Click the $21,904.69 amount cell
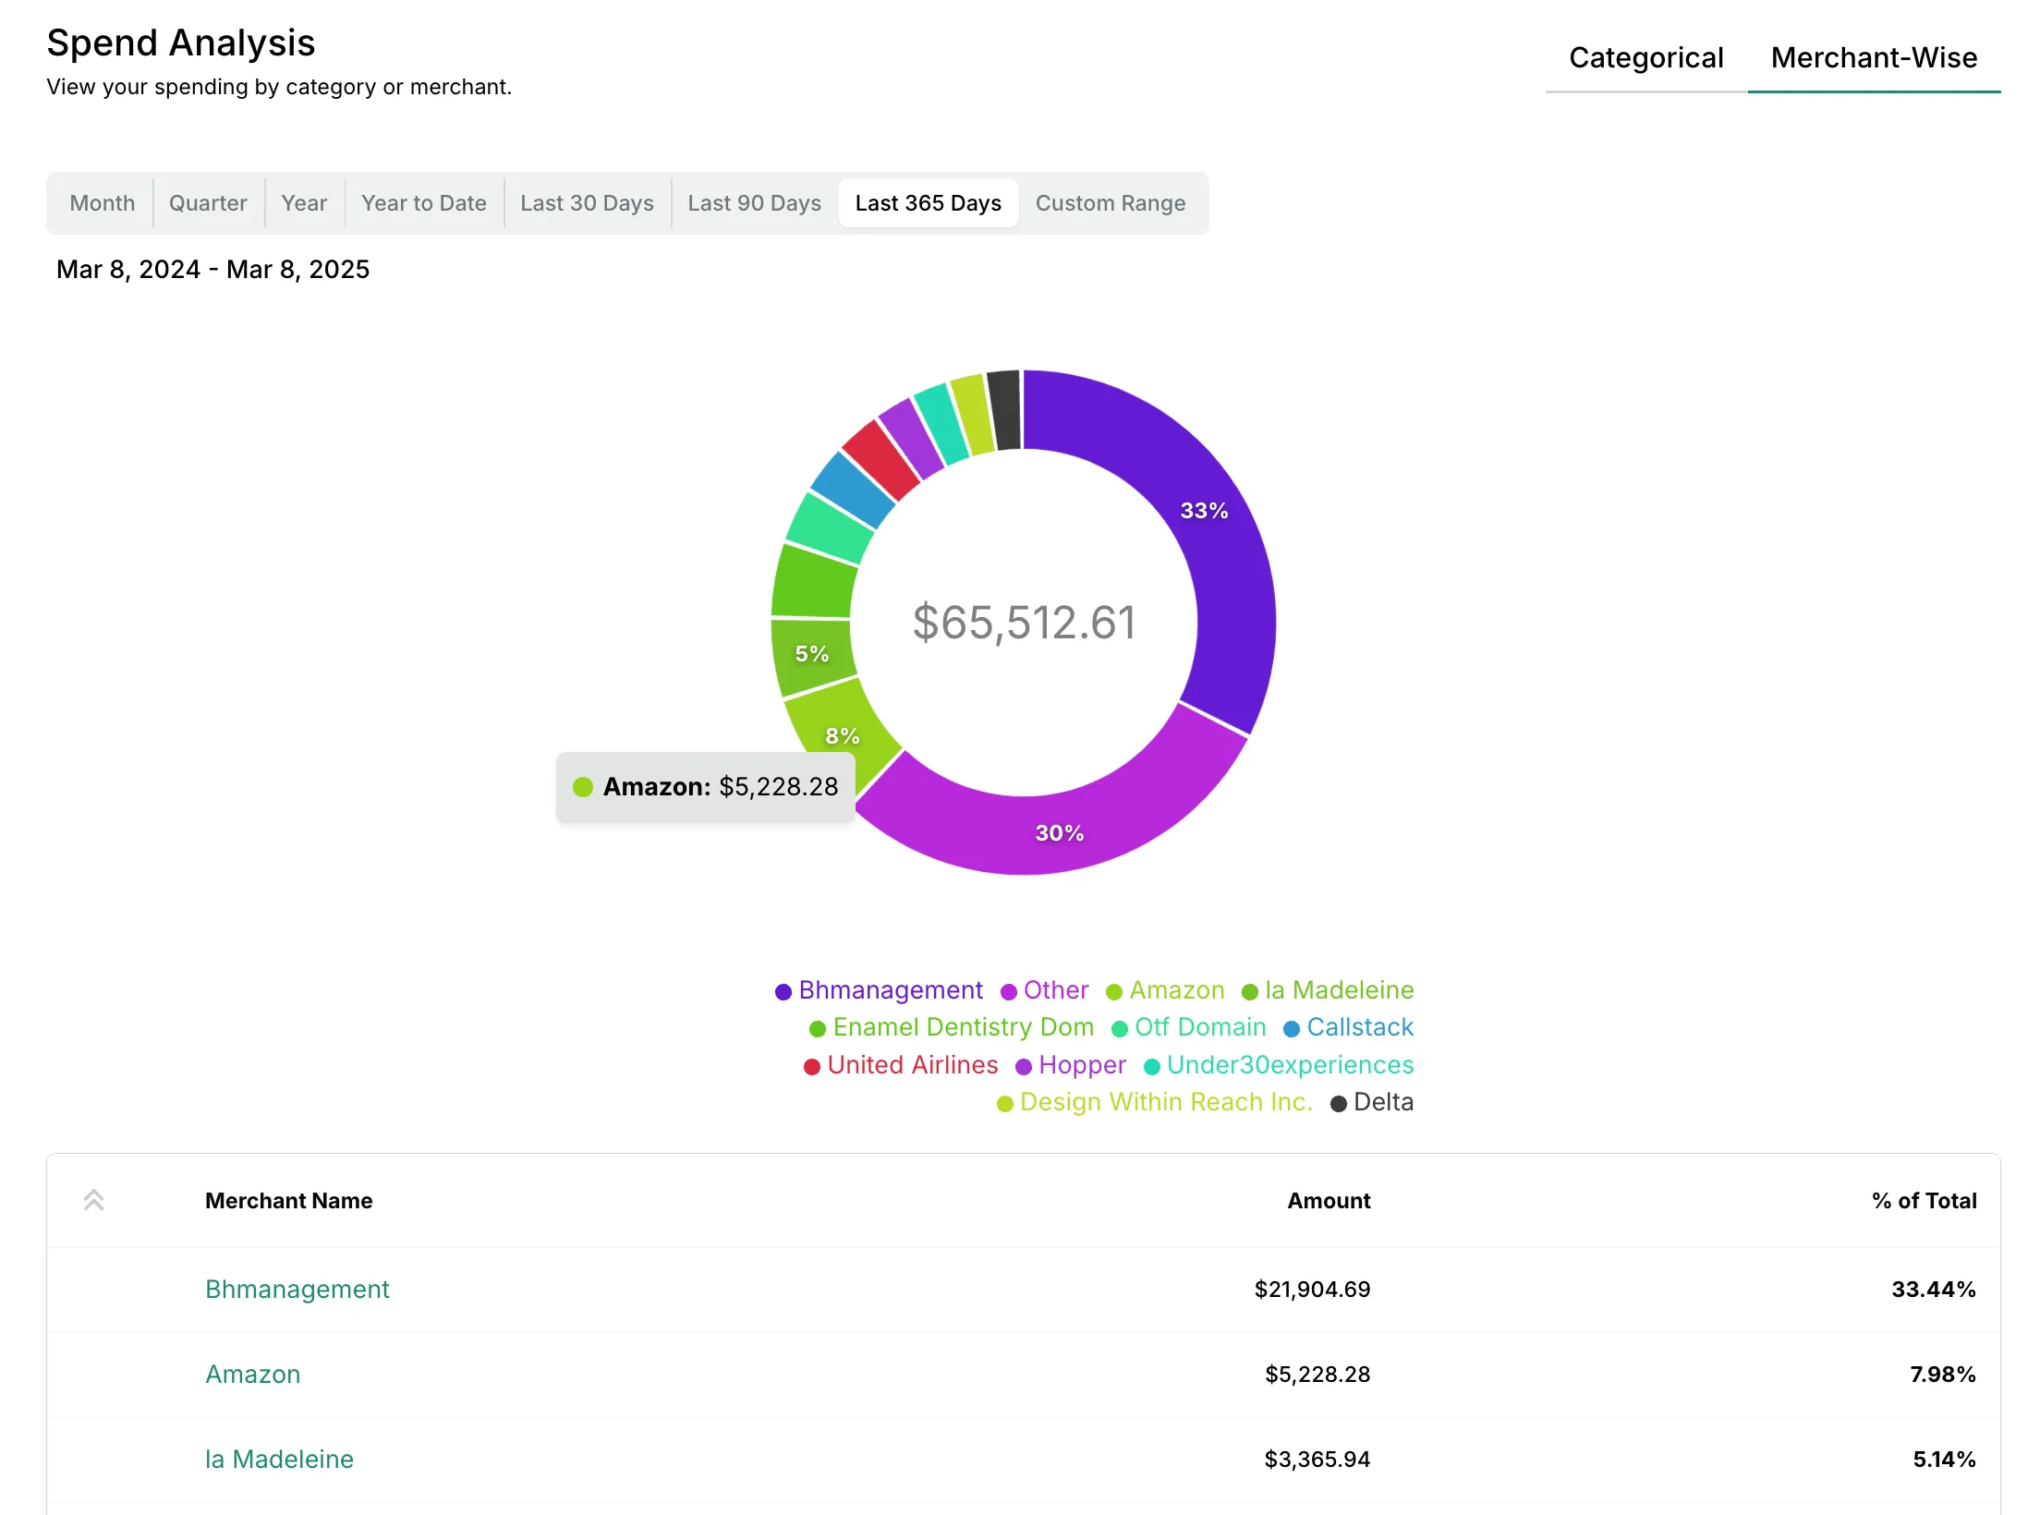The image size is (2040, 1515). (x=1312, y=1290)
